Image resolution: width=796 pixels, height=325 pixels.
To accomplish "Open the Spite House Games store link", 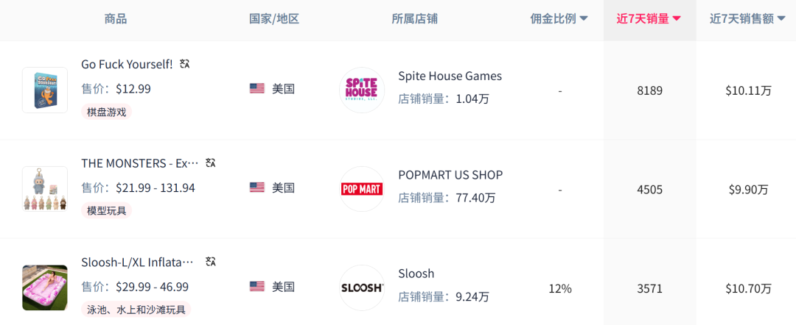I will coord(450,76).
